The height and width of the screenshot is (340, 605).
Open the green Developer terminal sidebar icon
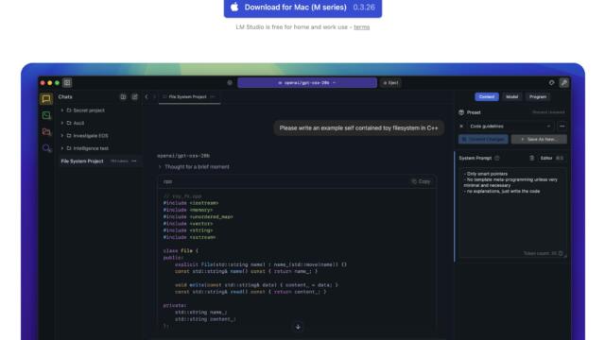(46, 115)
